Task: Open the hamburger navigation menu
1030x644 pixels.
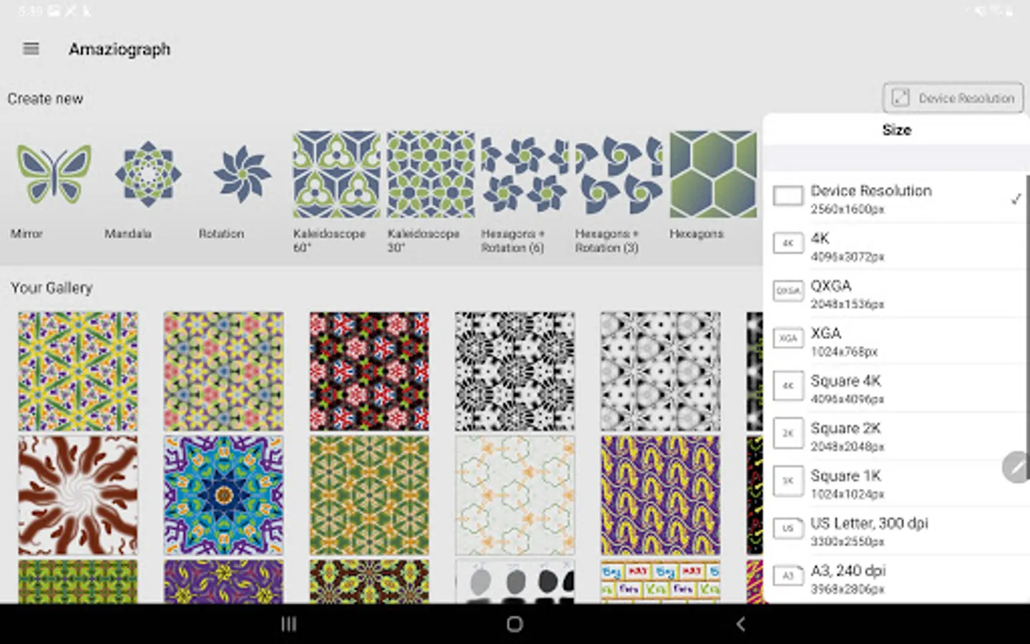Action: point(31,49)
